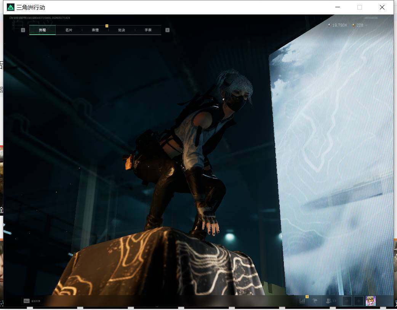This screenshot has height=310, width=397.
Task: Click the previous-tab key icon left of 外观
Action: coord(23,30)
